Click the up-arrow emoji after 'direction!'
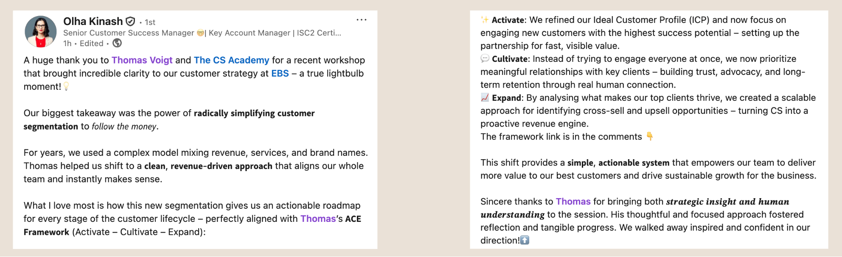This screenshot has width=842, height=257. point(525,240)
